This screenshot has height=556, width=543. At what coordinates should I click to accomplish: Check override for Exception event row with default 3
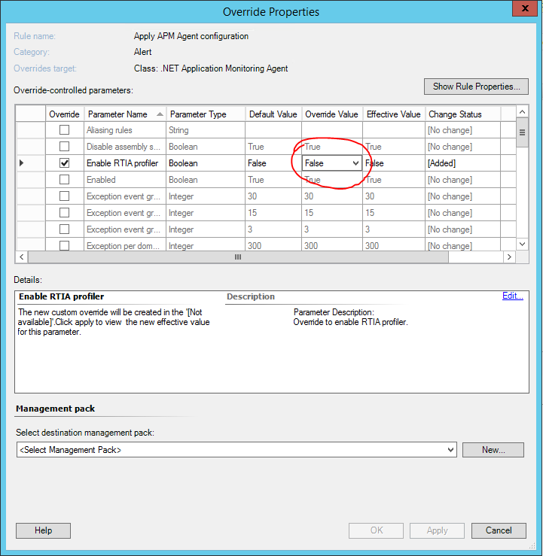64,229
